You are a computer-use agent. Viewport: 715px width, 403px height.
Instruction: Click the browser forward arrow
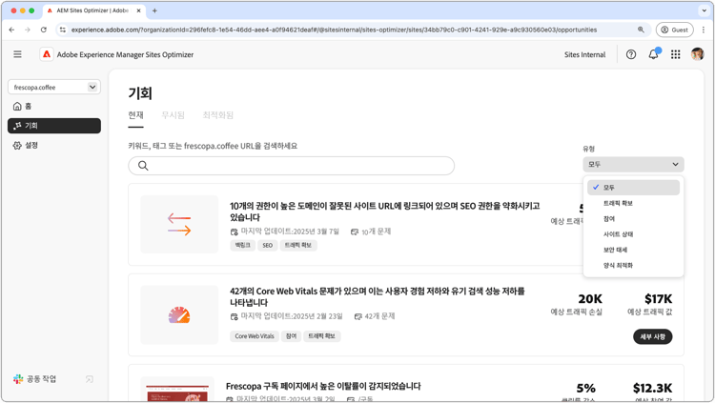[28, 30]
